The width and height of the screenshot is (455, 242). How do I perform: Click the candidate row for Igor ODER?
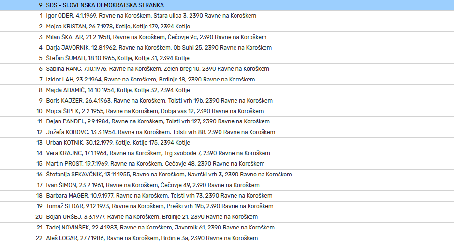[227, 16]
